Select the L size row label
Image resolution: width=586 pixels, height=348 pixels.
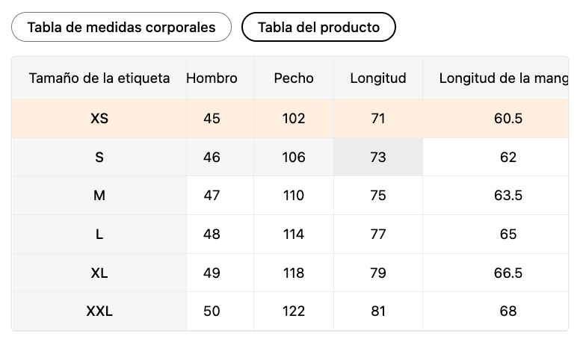click(99, 234)
